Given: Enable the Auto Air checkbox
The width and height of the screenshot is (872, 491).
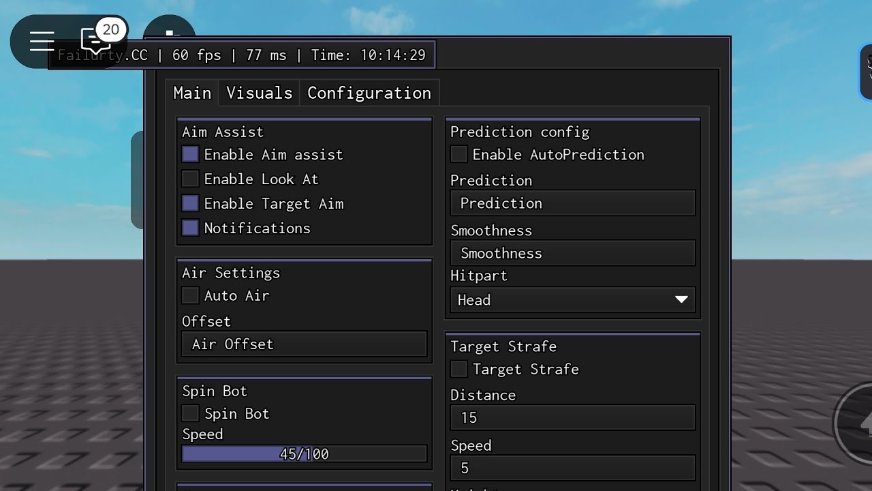Looking at the screenshot, I should point(190,296).
